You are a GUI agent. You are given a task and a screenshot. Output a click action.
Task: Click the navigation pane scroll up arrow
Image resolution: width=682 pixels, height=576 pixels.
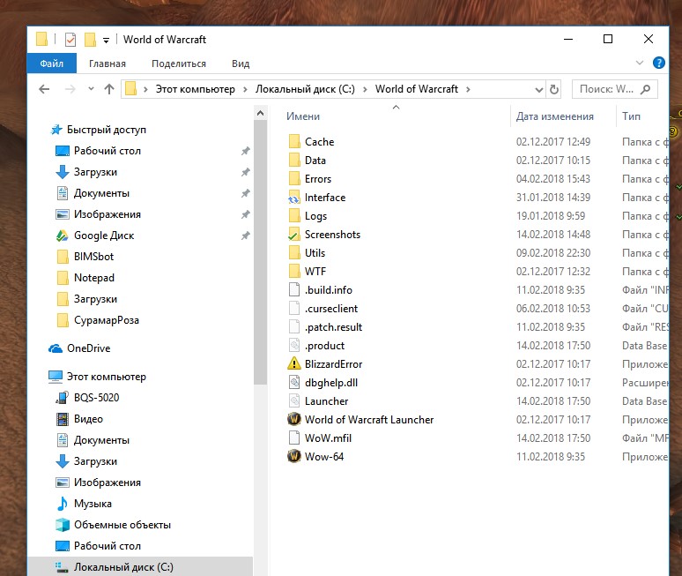click(260, 113)
